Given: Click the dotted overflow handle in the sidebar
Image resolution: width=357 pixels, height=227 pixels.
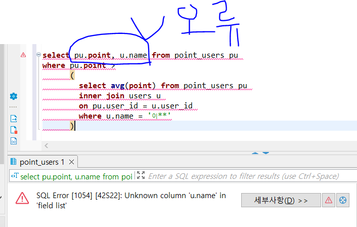Looking at the screenshot, I should (13, 107).
